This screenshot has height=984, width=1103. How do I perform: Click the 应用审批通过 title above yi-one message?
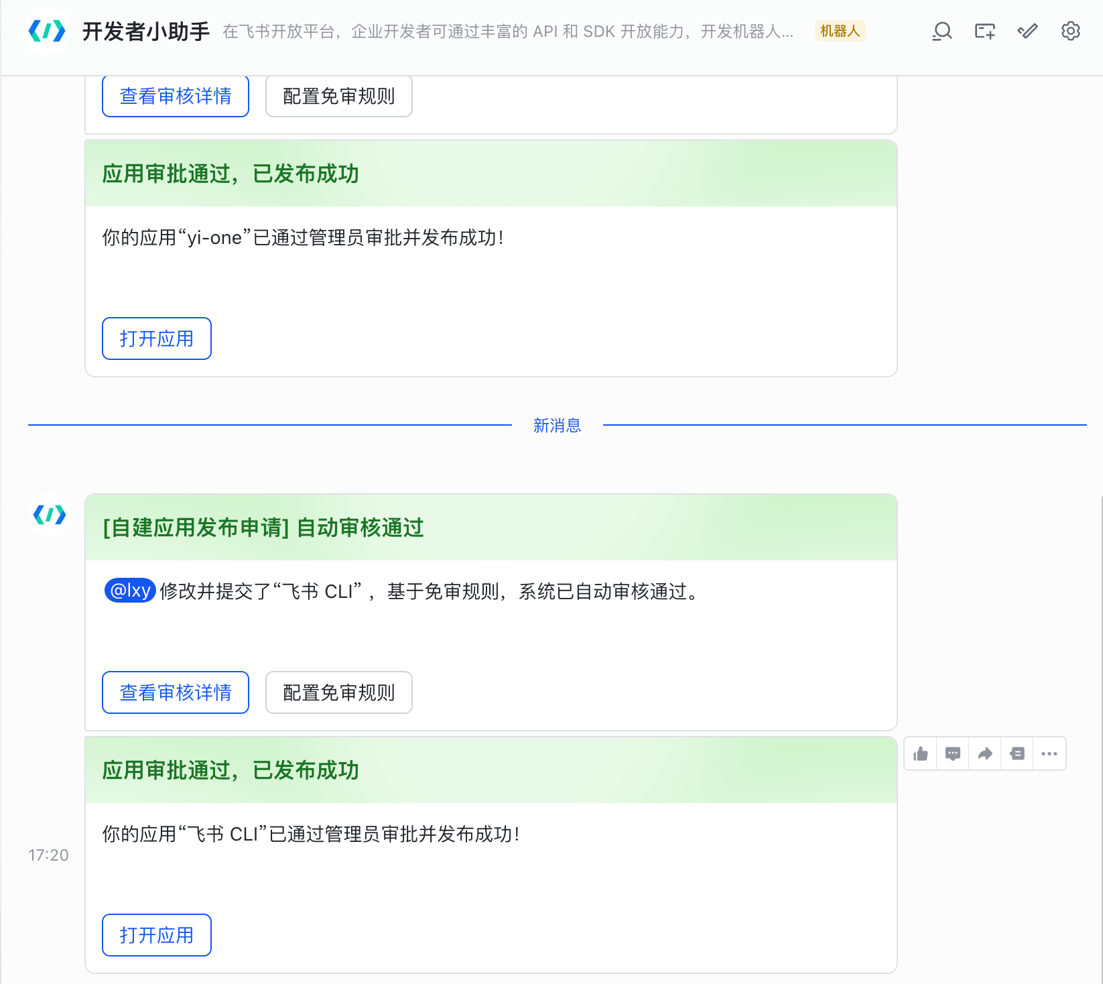coord(231,174)
